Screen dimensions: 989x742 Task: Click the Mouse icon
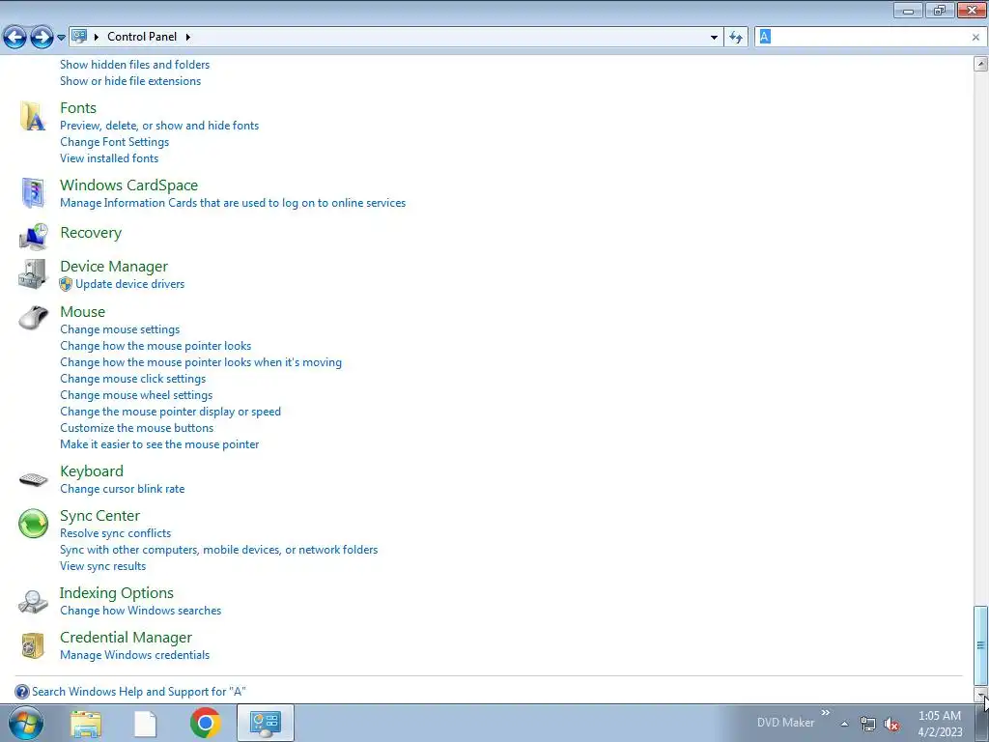pos(34,317)
